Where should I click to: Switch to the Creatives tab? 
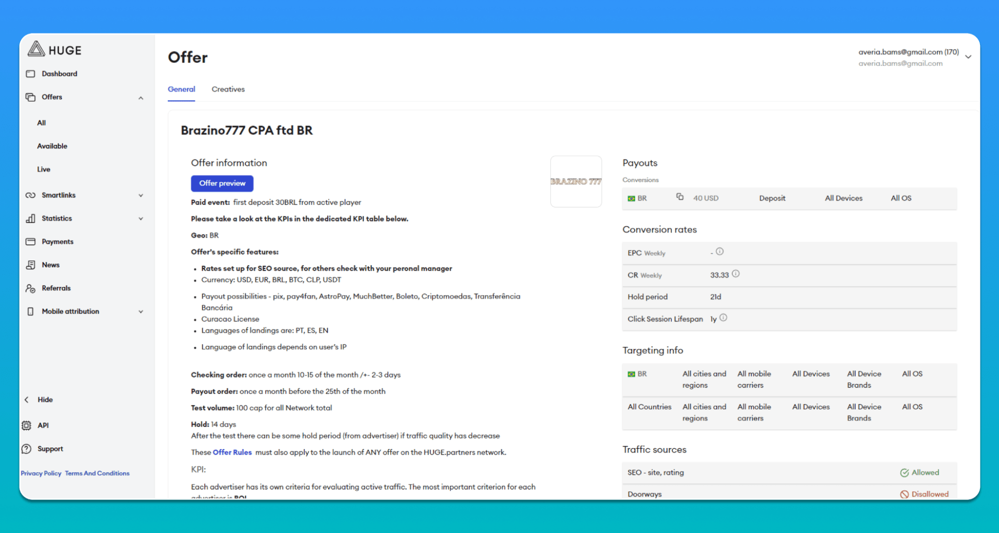click(228, 89)
